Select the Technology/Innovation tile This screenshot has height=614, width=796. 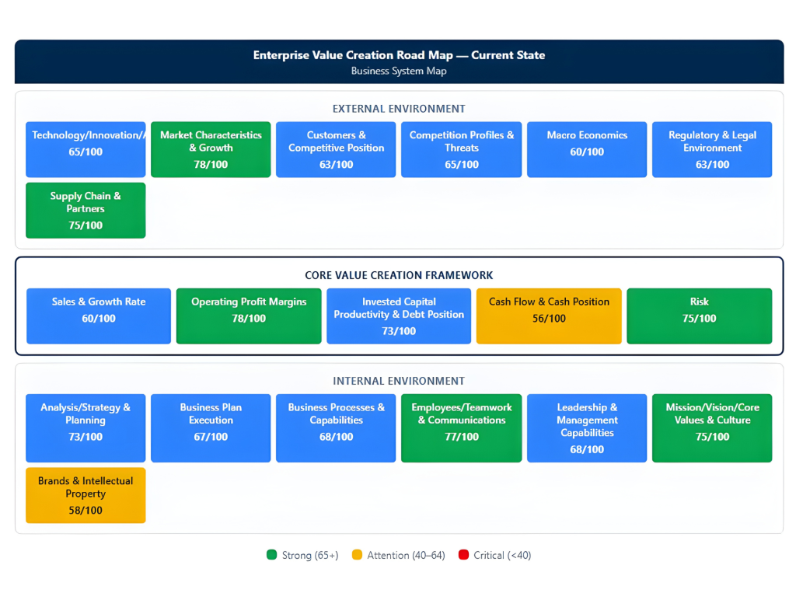click(x=86, y=149)
